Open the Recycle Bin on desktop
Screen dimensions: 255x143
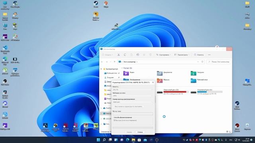pos(247,127)
